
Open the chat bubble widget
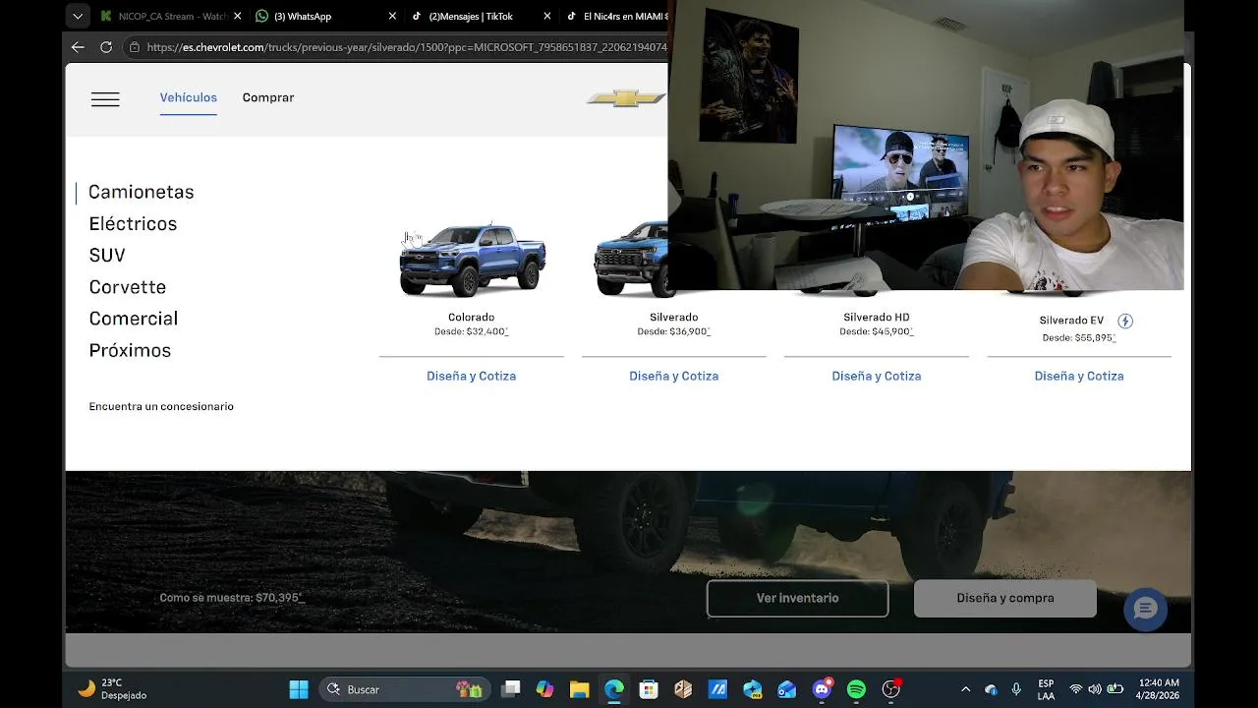click(x=1145, y=610)
